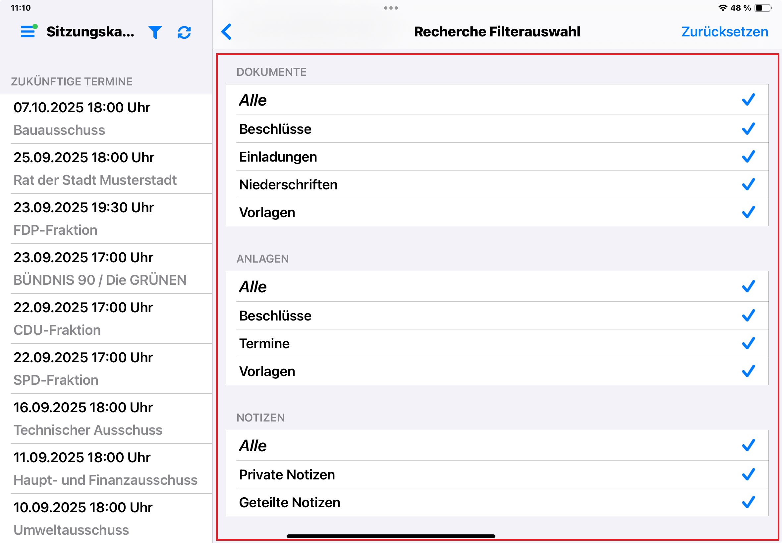Open the hamburger menu in the sidebar
Screen dimensions: 782x543
28,32
